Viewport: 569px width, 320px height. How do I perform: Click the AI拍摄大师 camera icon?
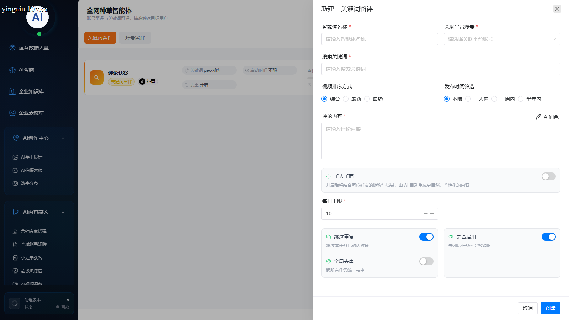click(x=15, y=170)
